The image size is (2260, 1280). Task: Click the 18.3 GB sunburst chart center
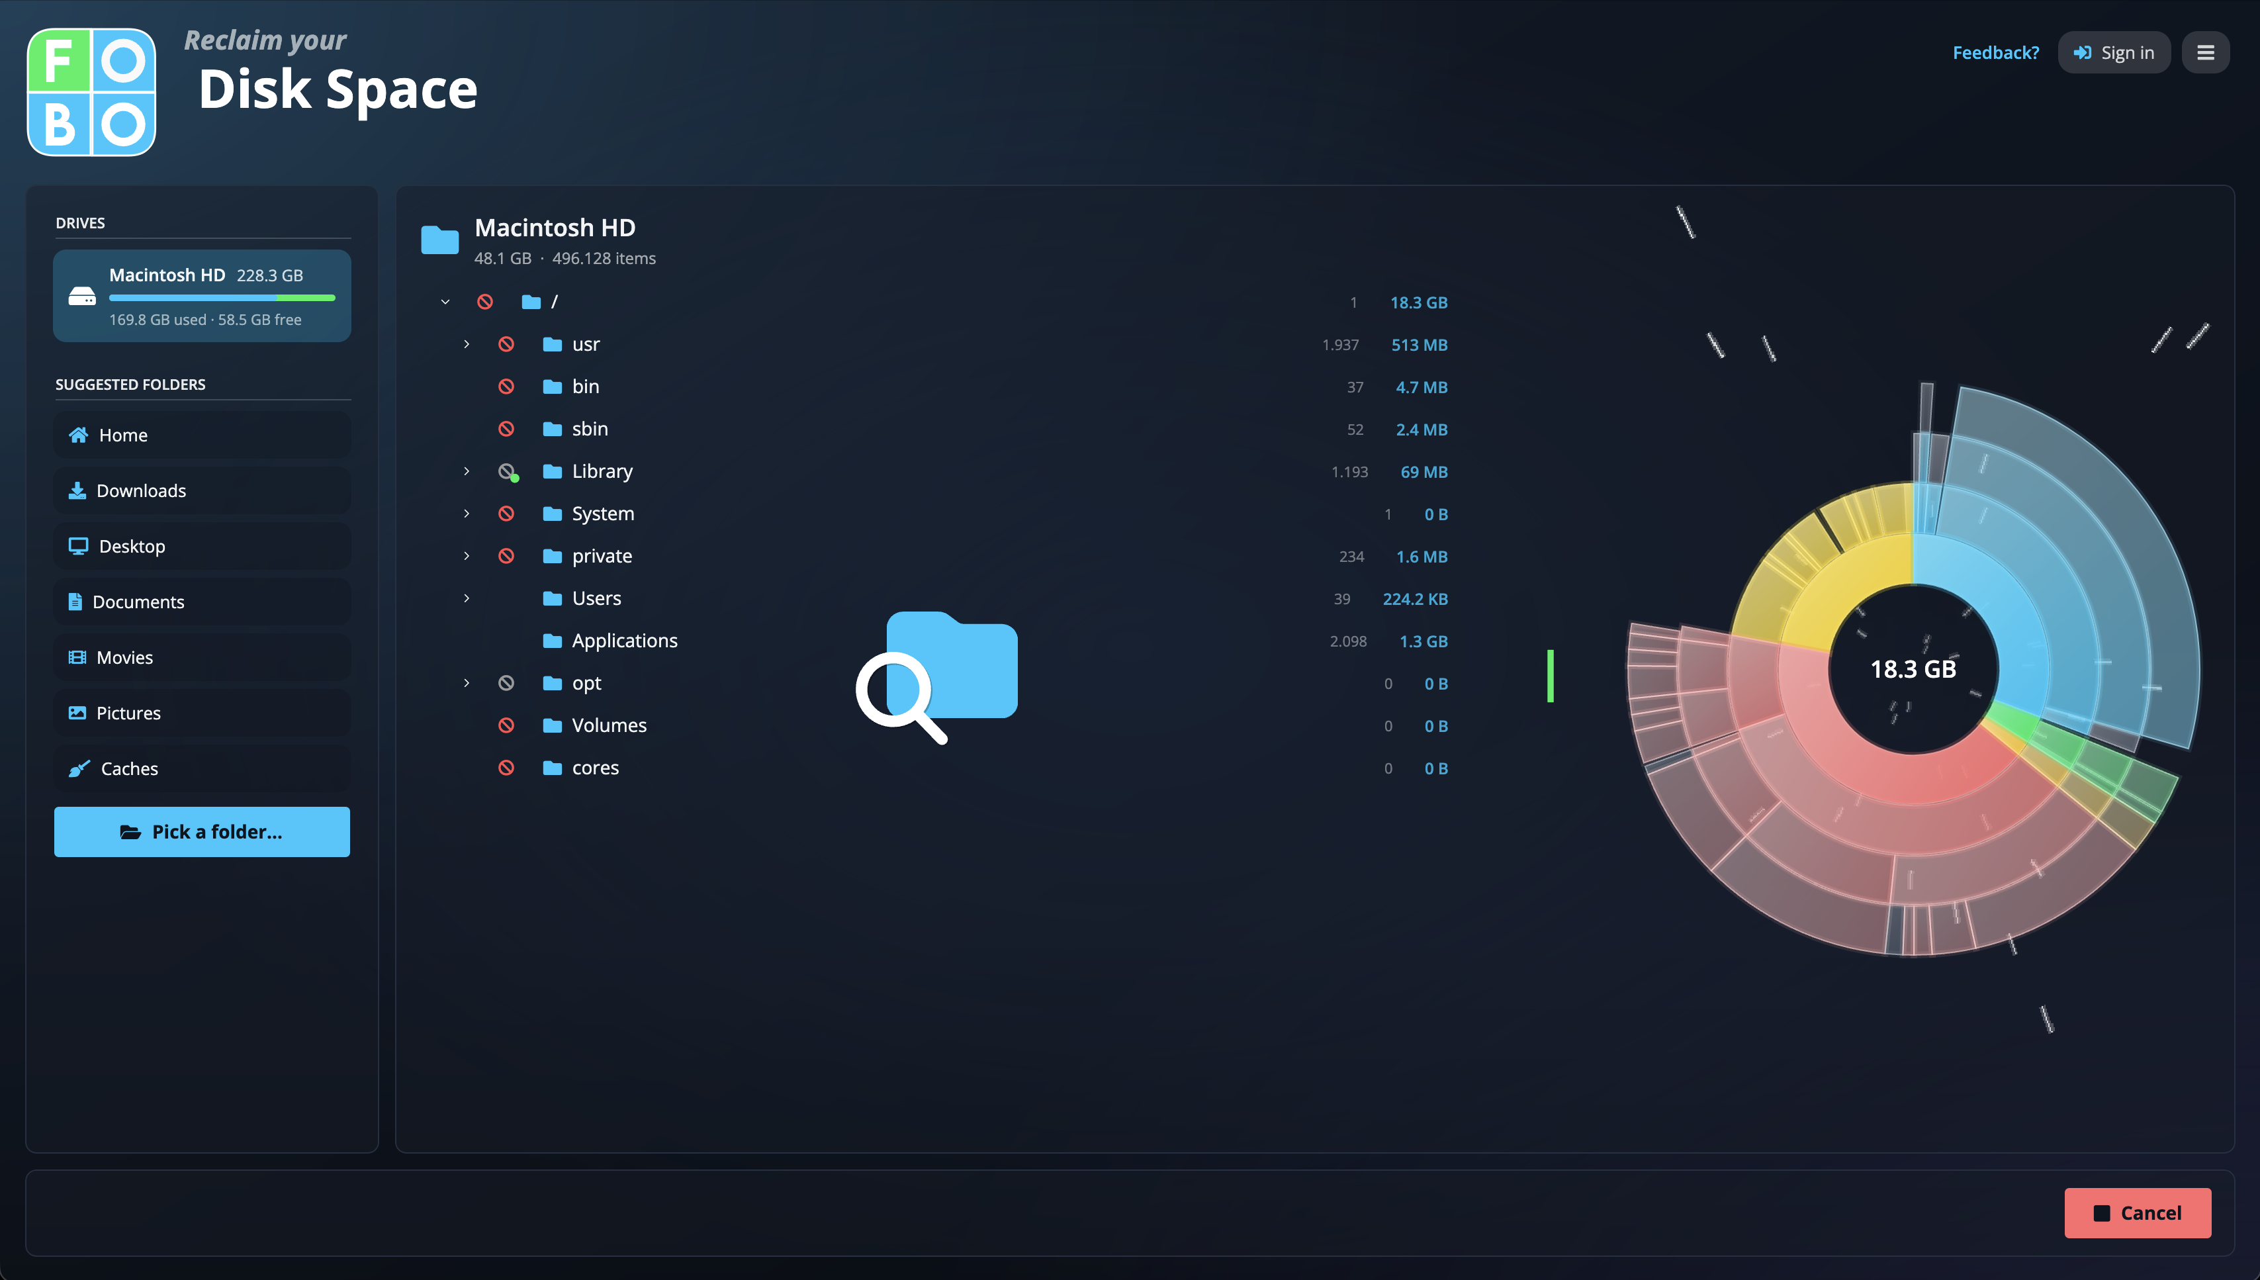[x=1913, y=669]
